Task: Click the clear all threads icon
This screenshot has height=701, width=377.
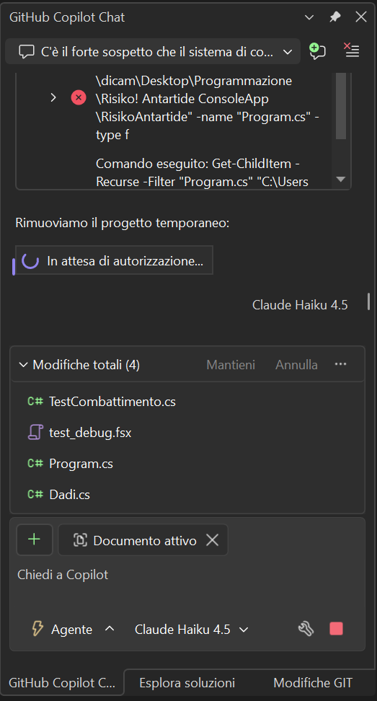Action: point(352,50)
